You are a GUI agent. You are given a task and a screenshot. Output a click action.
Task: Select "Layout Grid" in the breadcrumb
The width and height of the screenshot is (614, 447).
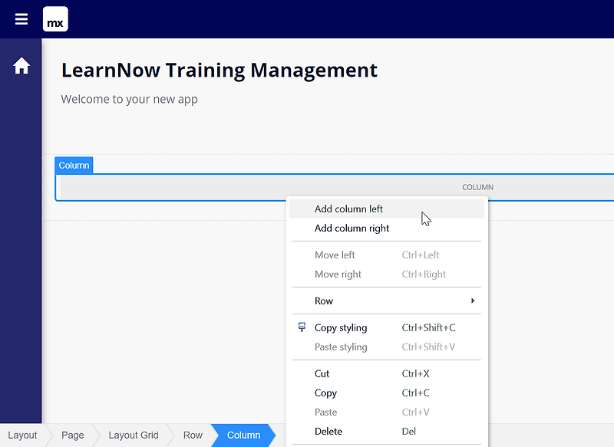click(133, 435)
